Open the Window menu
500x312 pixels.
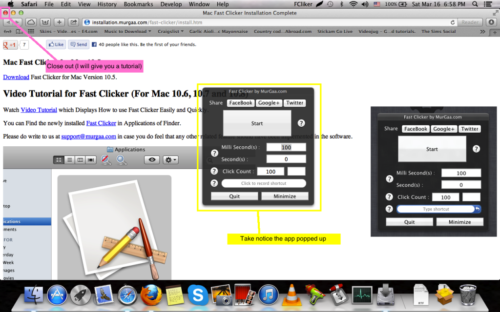tap(199, 4)
